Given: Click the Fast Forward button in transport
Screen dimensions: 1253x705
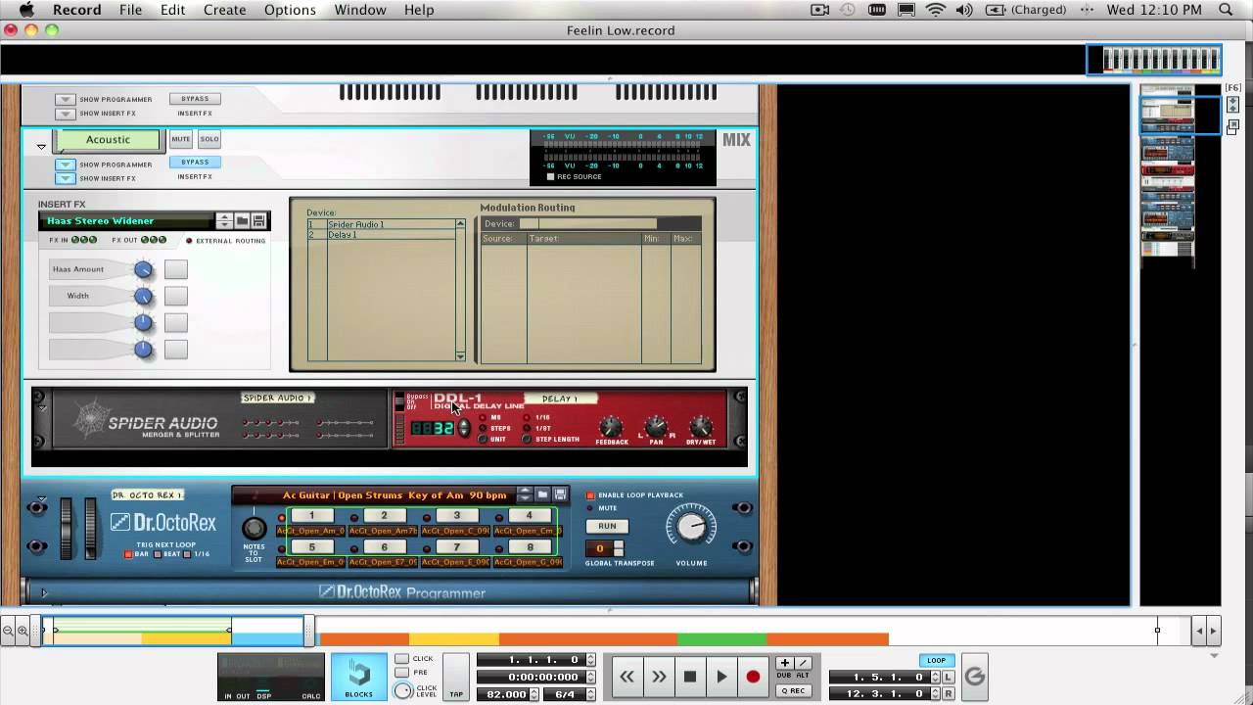Looking at the screenshot, I should tap(659, 677).
